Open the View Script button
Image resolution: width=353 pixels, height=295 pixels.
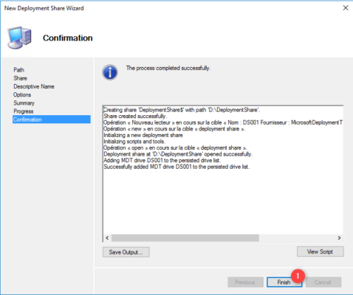320,251
